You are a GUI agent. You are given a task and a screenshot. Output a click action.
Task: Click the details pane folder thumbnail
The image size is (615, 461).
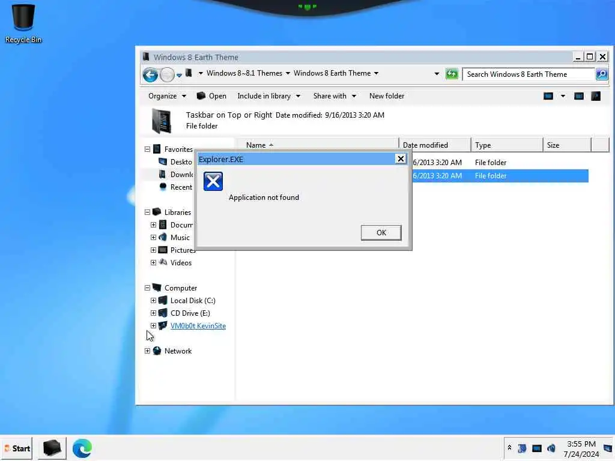click(x=162, y=121)
